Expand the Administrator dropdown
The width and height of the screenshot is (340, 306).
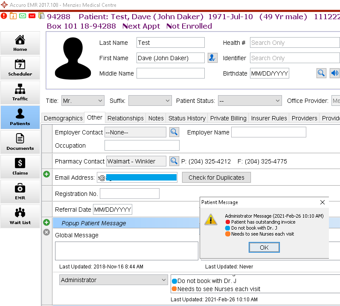pos(113,280)
